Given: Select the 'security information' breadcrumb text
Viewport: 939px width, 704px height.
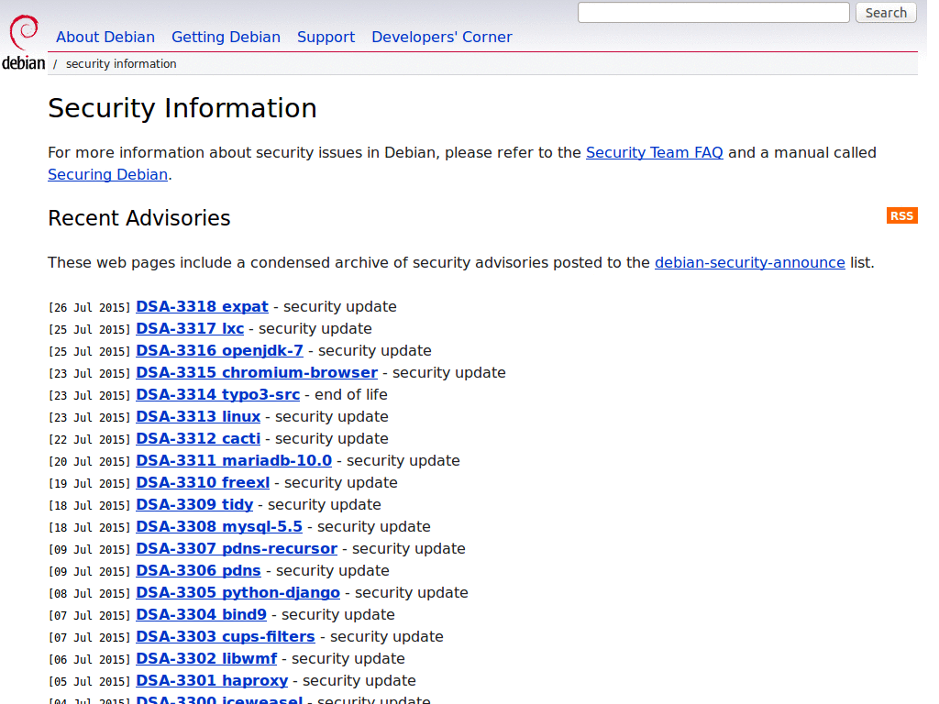Looking at the screenshot, I should pyautogui.click(x=121, y=64).
